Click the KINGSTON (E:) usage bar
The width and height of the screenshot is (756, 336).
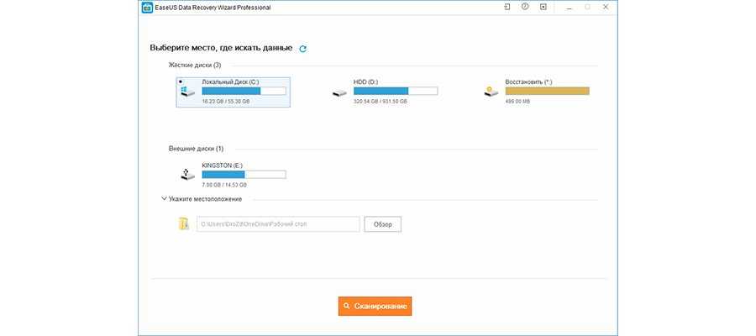coord(244,175)
